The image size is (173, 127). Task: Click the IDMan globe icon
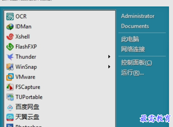[x=10, y=27]
